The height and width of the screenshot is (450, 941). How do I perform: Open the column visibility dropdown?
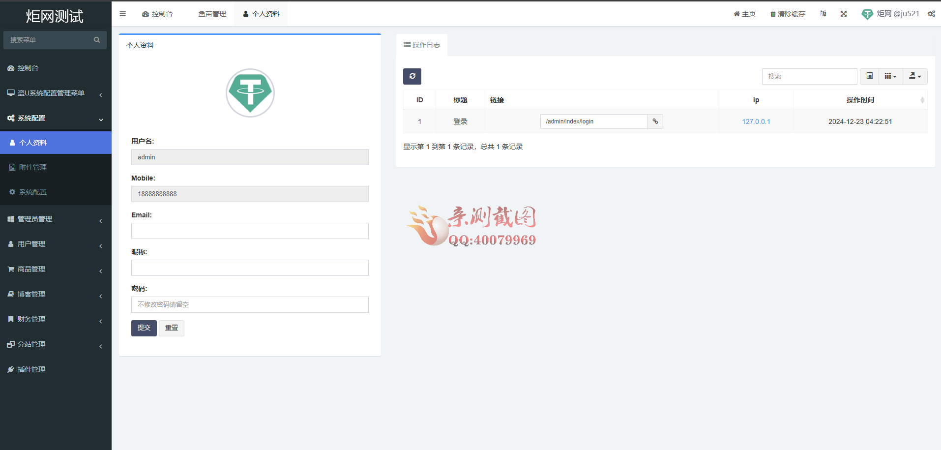pos(890,76)
